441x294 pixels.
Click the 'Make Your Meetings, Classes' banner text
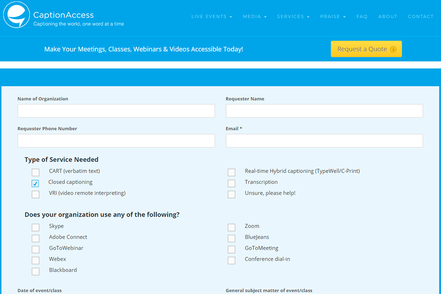tap(143, 49)
